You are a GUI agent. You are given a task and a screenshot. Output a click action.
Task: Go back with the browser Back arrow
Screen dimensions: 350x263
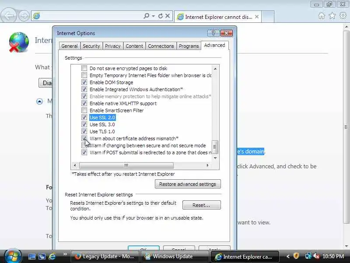click(8, 16)
